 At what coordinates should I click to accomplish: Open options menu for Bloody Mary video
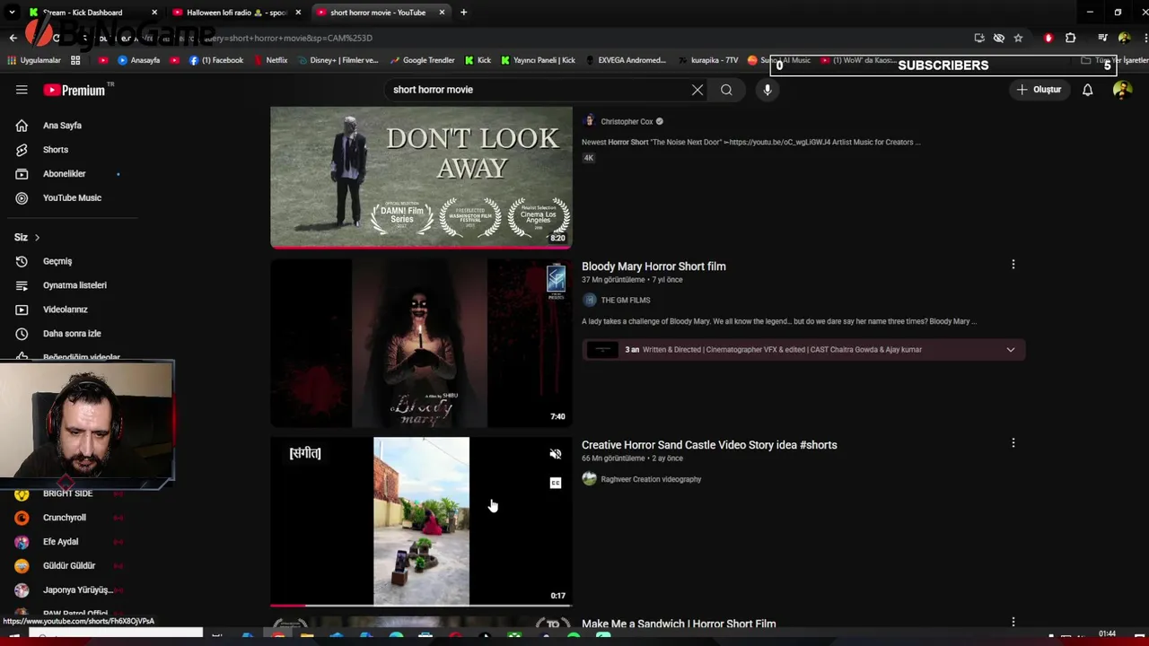pyautogui.click(x=1013, y=265)
